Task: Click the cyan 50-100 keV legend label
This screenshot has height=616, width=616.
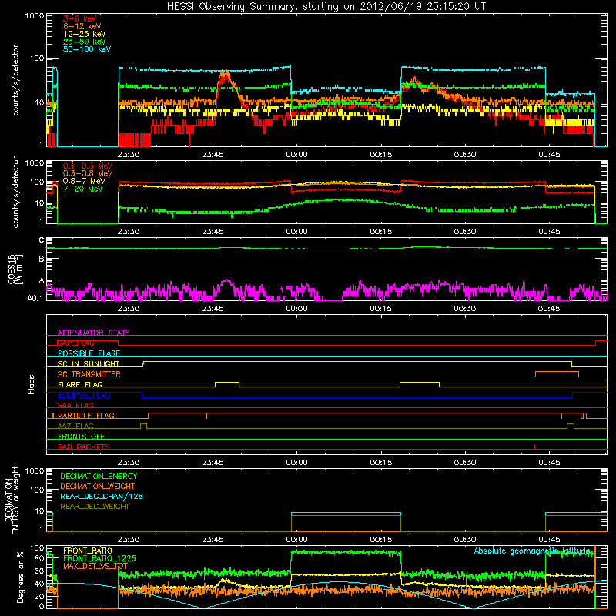Action: pos(87,49)
